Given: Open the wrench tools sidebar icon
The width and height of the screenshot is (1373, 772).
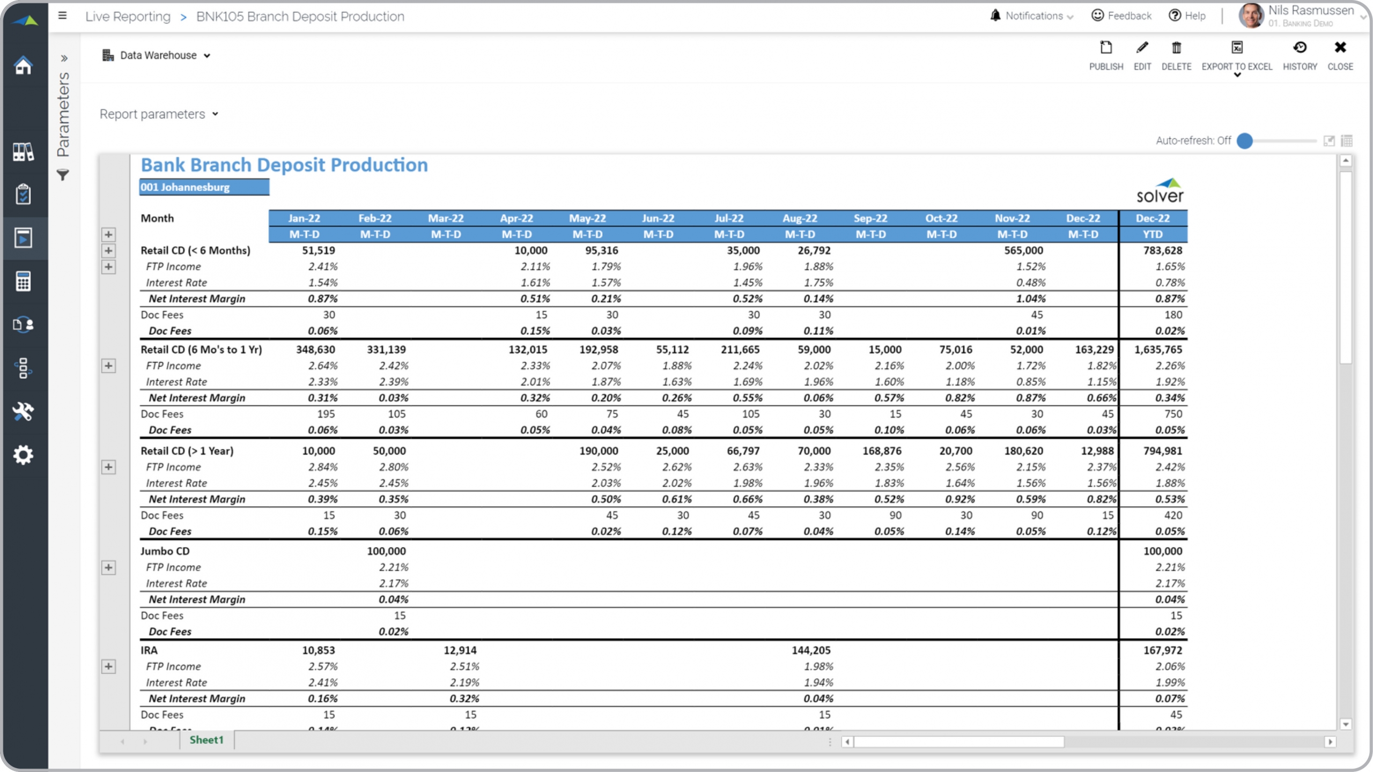Looking at the screenshot, I should tap(23, 411).
